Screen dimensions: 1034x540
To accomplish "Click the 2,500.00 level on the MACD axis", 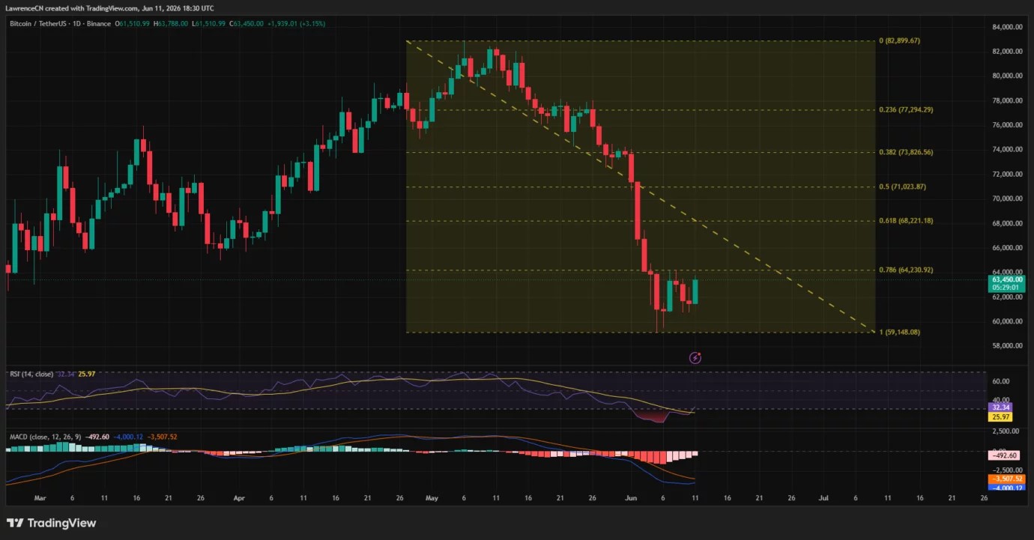I will [1006, 431].
